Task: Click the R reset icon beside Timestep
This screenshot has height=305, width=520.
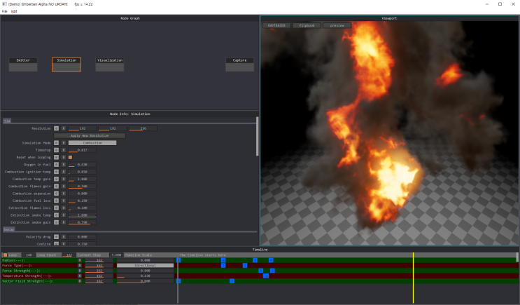Action: [x=64, y=150]
